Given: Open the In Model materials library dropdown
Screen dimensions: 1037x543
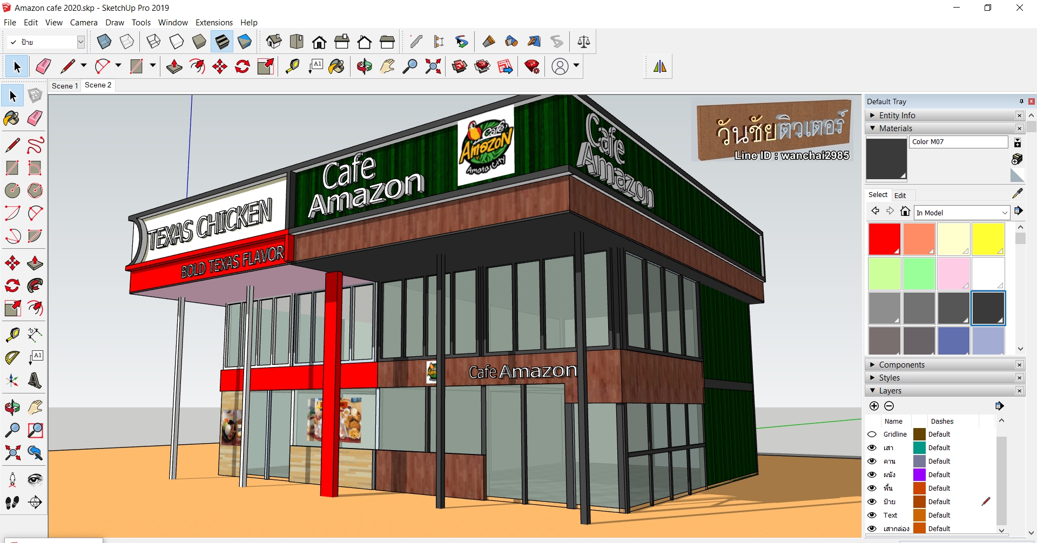Looking at the screenshot, I should [x=962, y=213].
